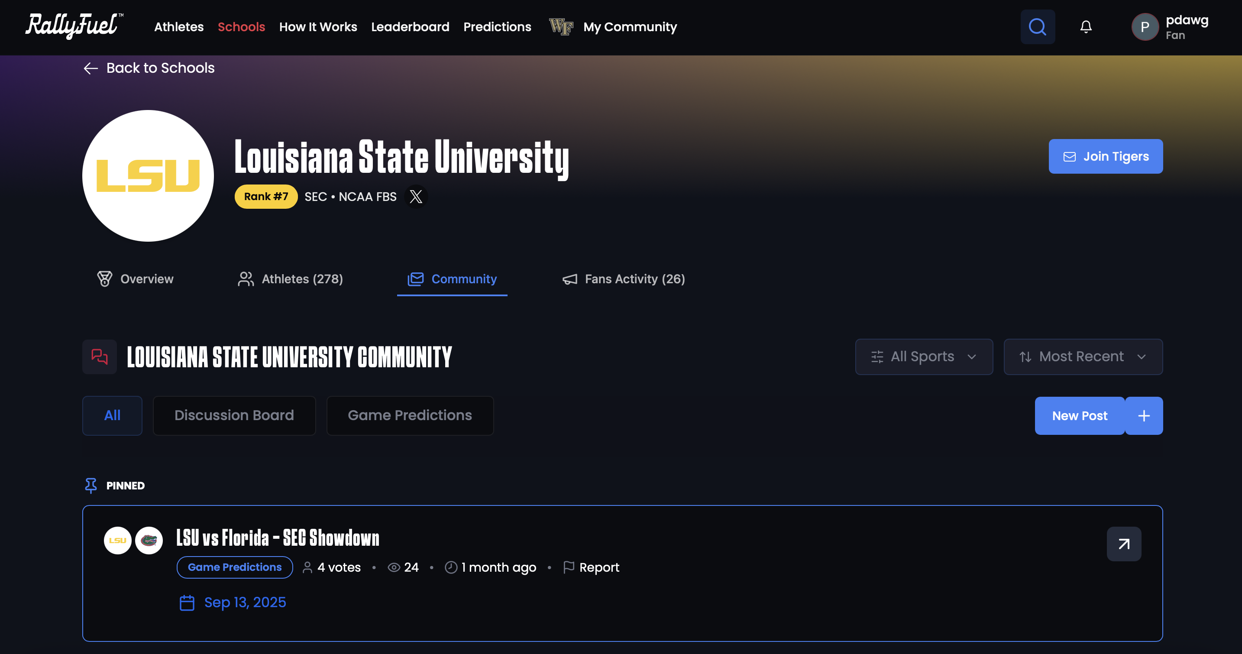Click the votes person icon
The image size is (1242, 654).
pyautogui.click(x=307, y=567)
